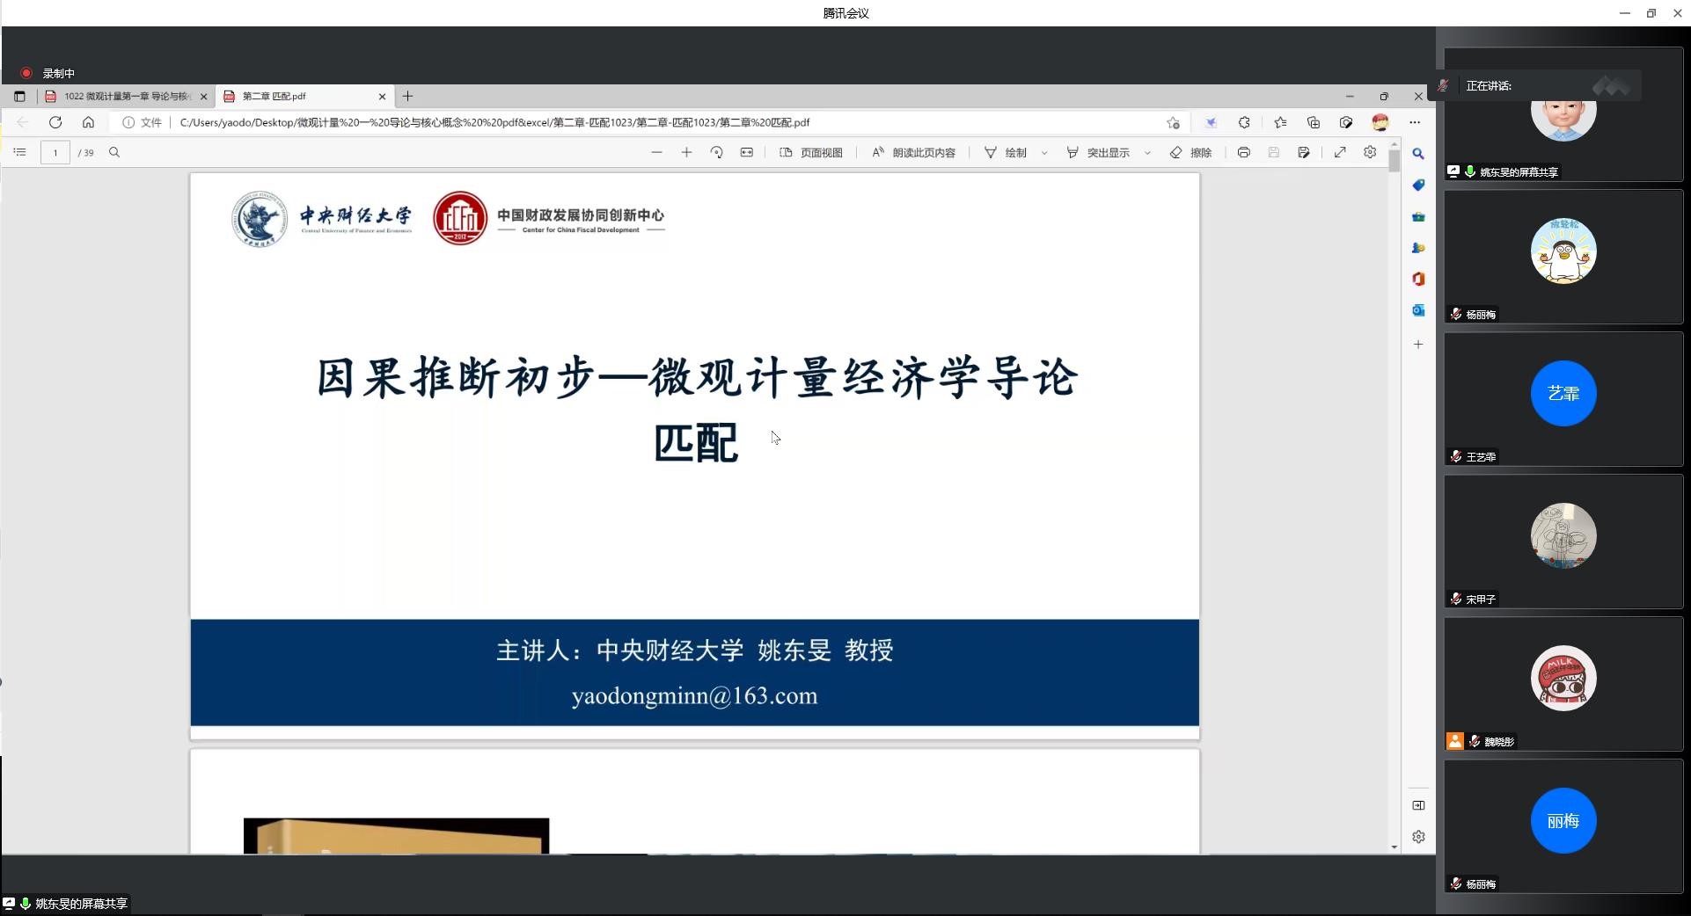Screen dimensions: 1691x916
Task: Expand the 绘制 draw options dropdown arrow
Action: (x=1044, y=153)
